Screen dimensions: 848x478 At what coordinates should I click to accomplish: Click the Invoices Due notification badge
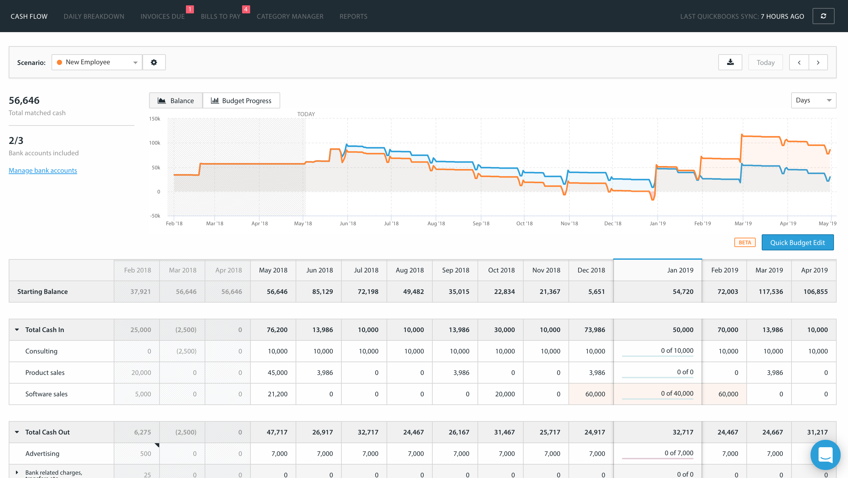[190, 9]
